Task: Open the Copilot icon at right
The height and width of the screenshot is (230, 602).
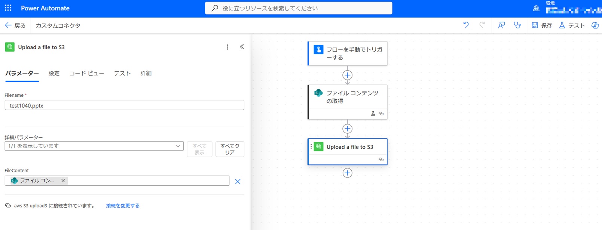Action: point(595,25)
